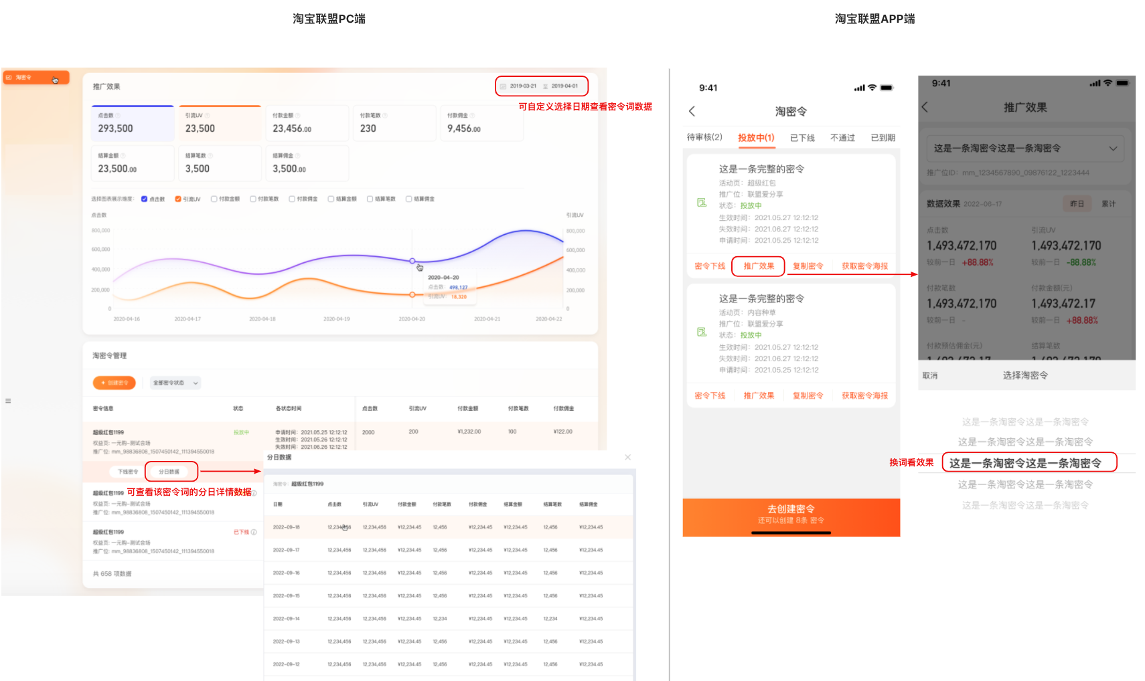1145x681 pixels.
Task: Click the 2022-09-17 date cell in 分日数据 table
Action: (x=287, y=550)
